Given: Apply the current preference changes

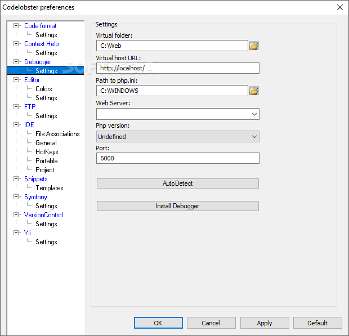Looking at the screenshot, I should coord(265,322).
